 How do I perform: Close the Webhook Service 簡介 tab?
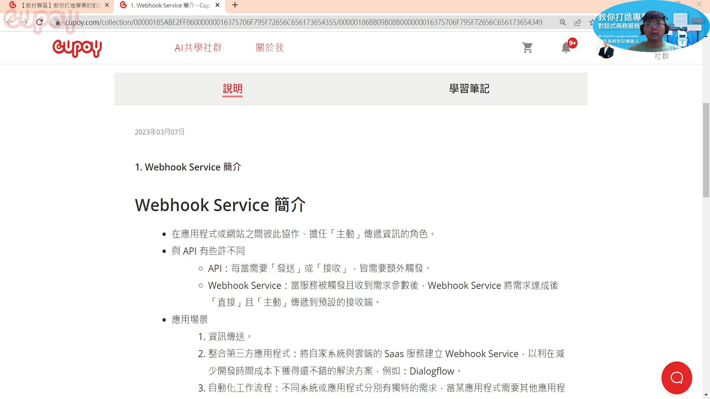pos(217,5)
